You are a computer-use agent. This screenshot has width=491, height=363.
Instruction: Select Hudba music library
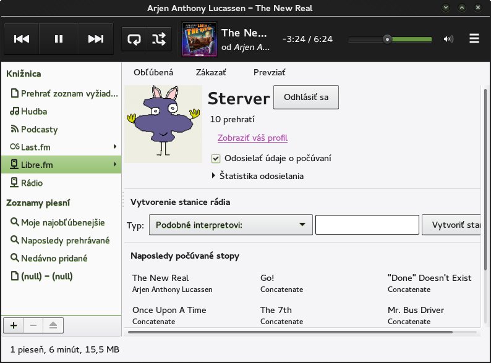coord(61,111)
